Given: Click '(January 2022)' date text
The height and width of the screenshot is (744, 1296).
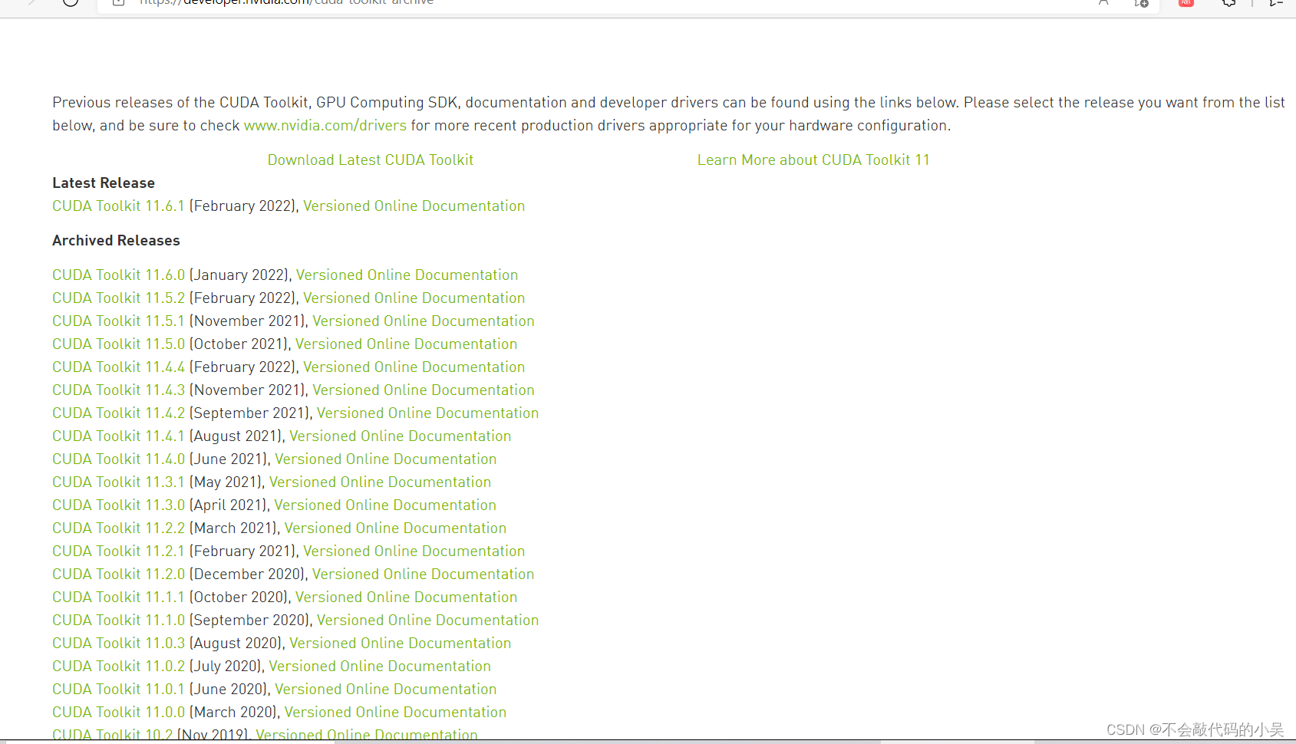Looking at the screenshot, I should pyautogui.click(x=239, y=275).
